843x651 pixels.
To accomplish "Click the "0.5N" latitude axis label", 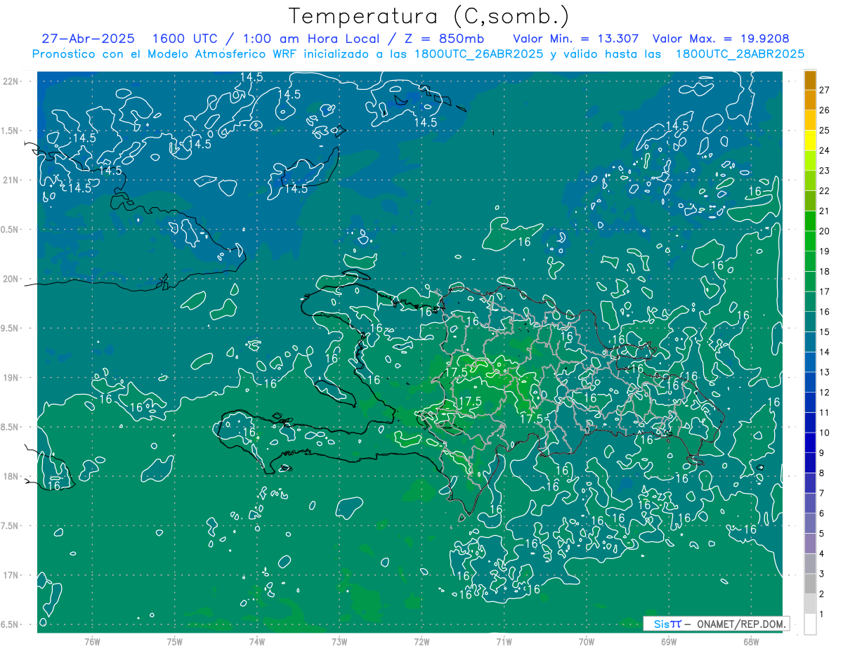I will tap(11, 230).
